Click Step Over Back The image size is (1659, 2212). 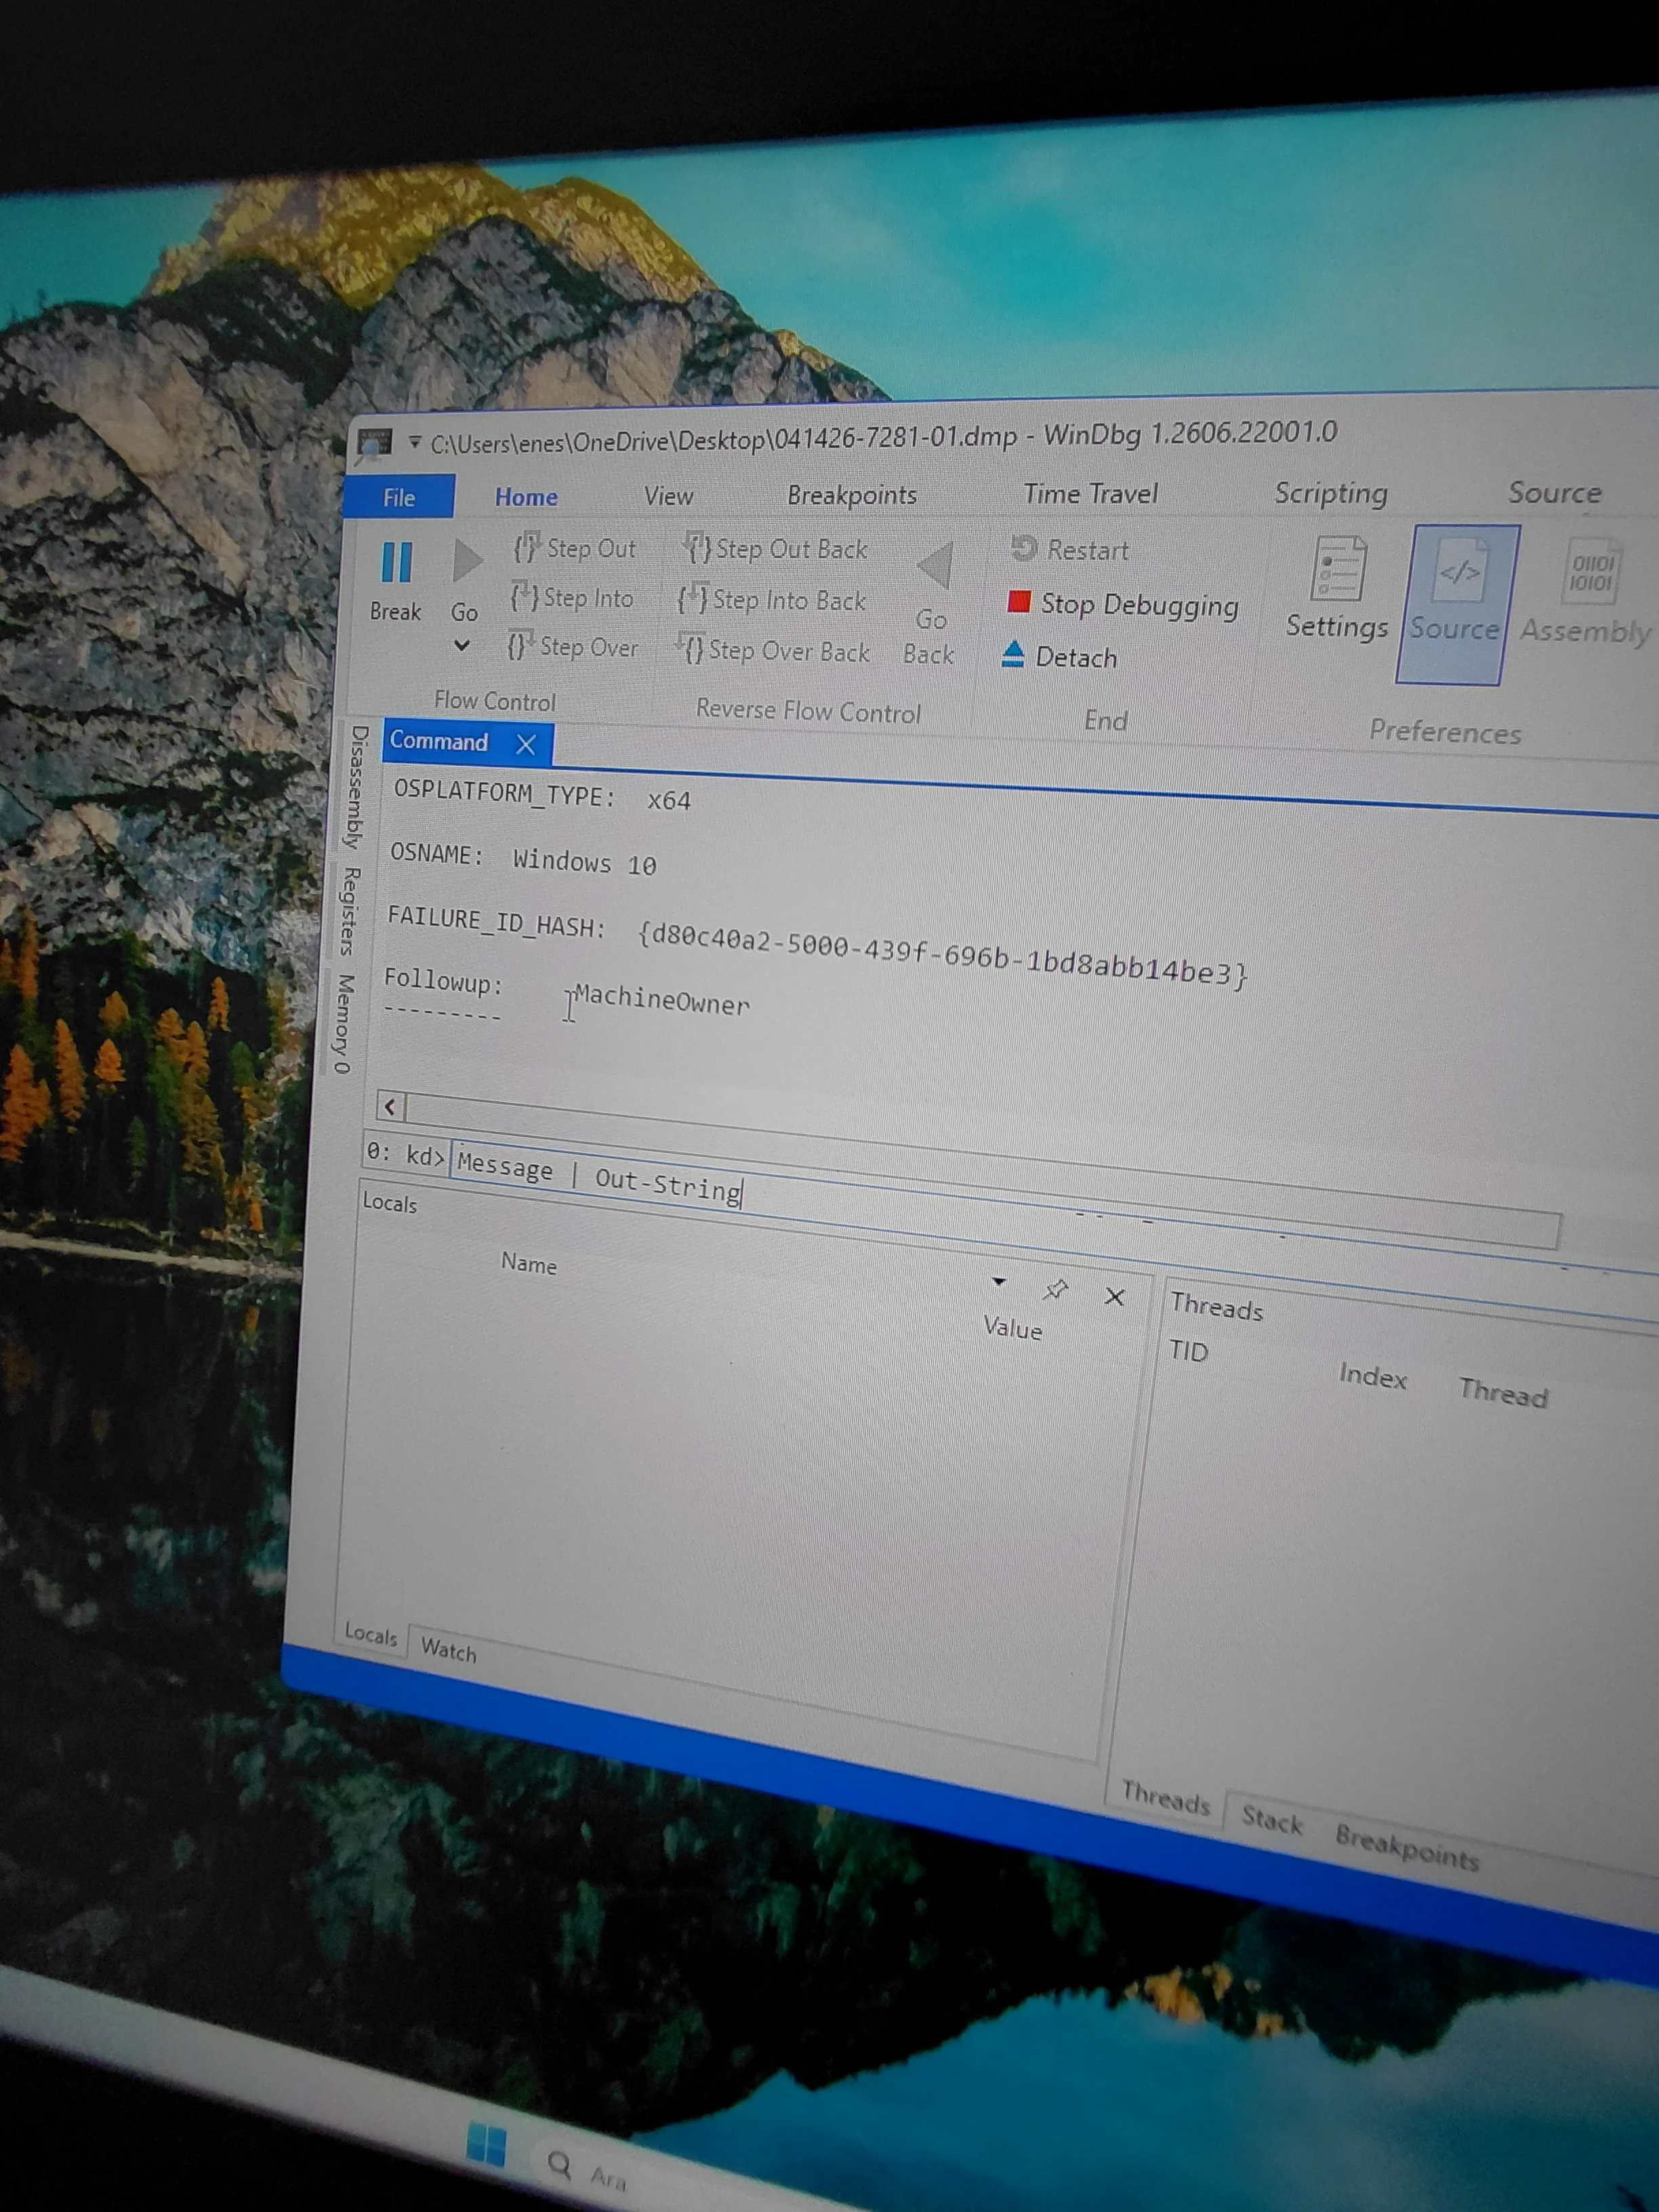[773, 651]
